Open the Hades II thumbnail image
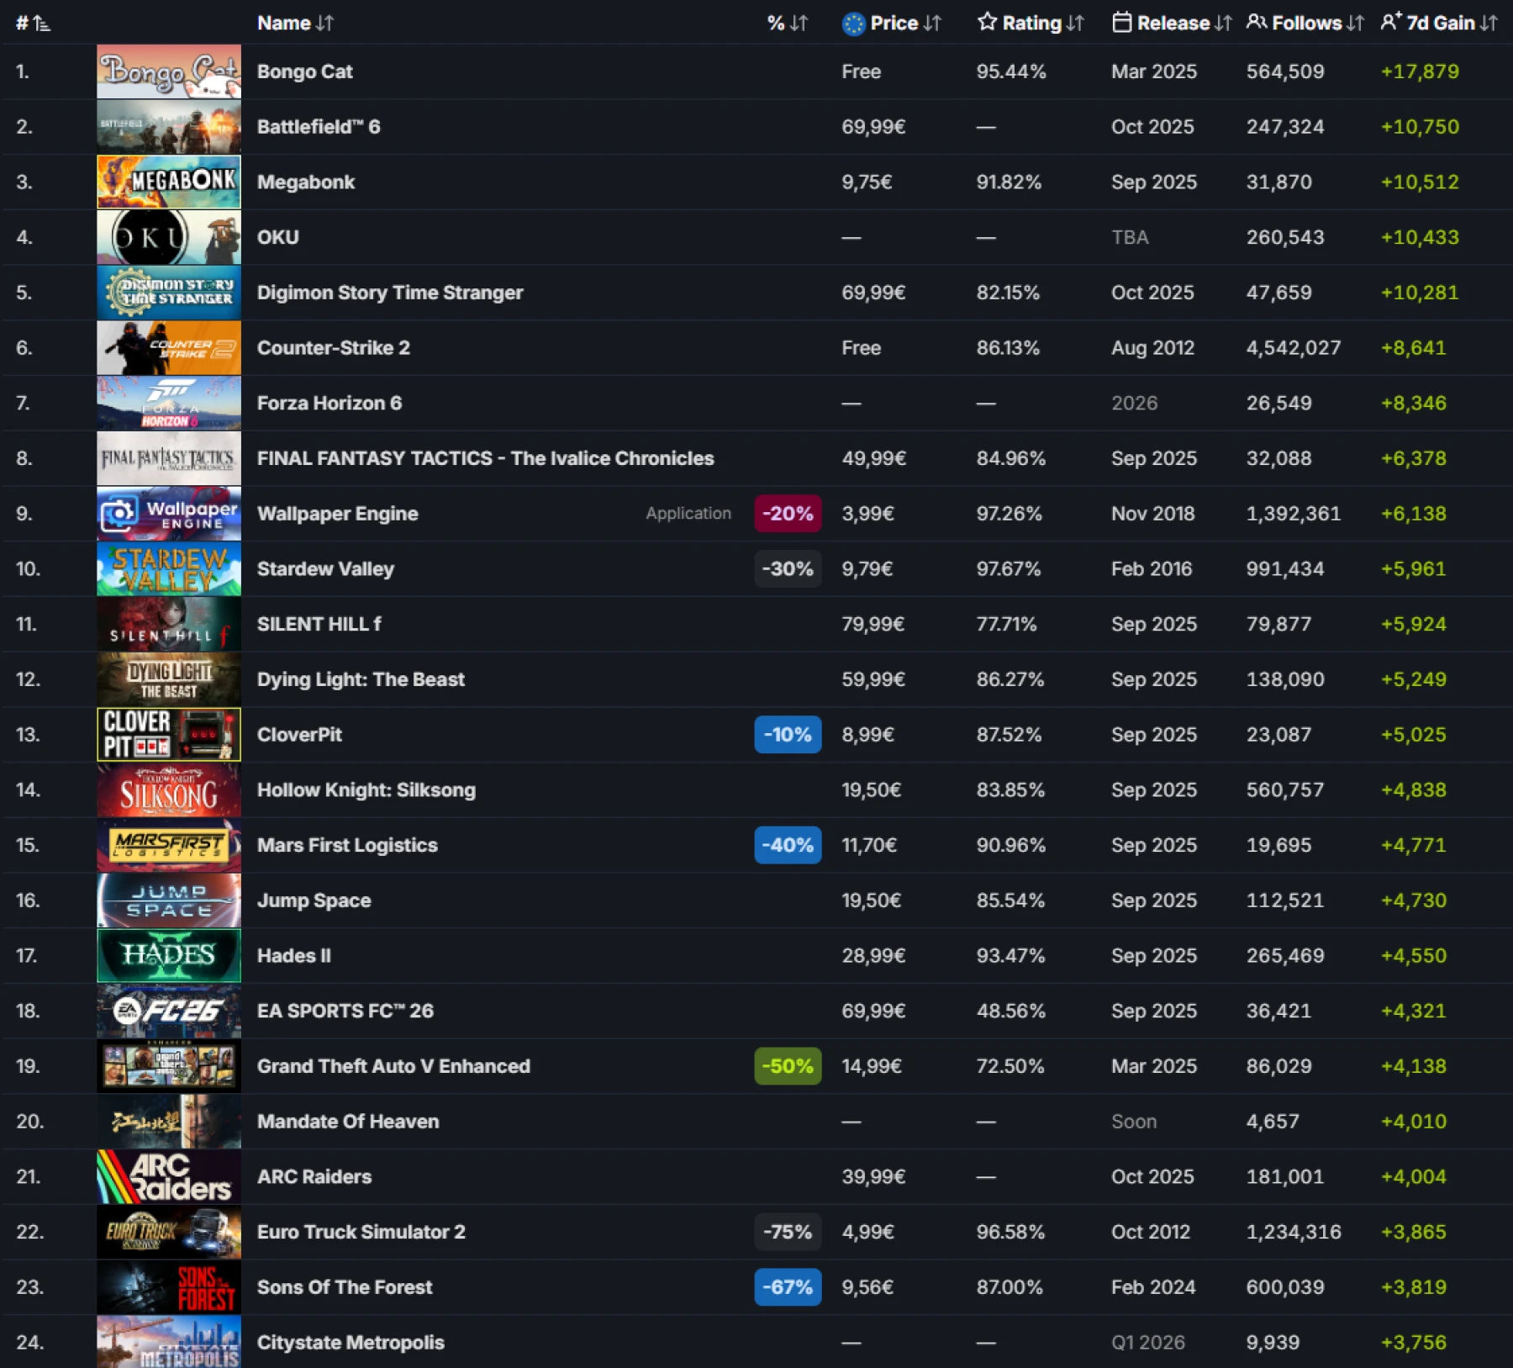 [169, 956]
